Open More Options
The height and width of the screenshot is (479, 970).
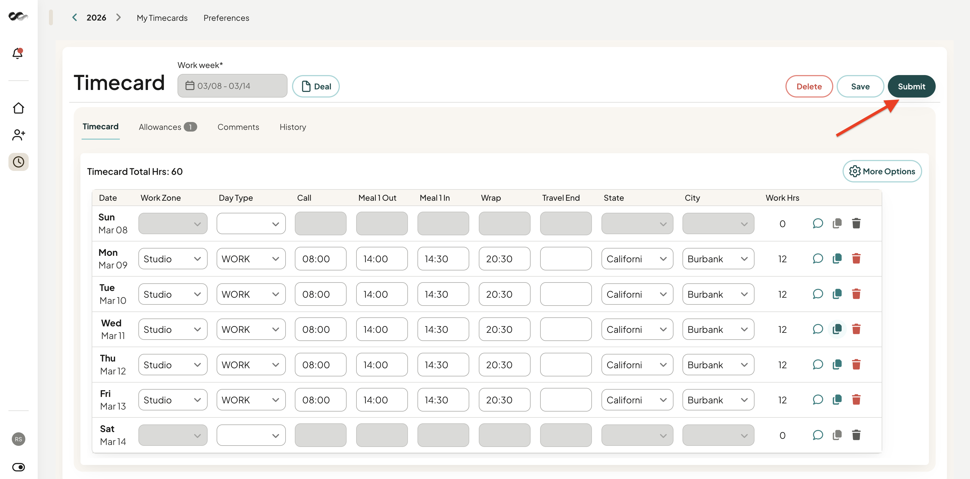click(x=882, y=171)
